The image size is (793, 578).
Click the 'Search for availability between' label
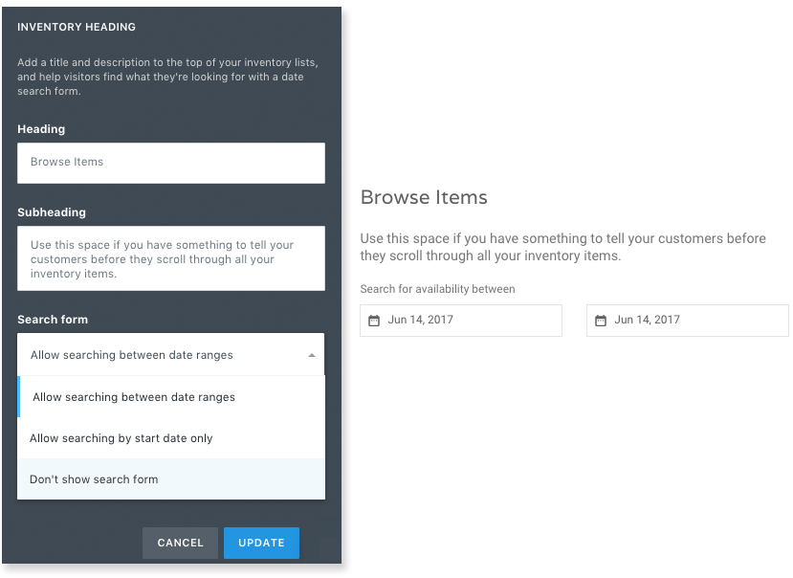point(437,289)
